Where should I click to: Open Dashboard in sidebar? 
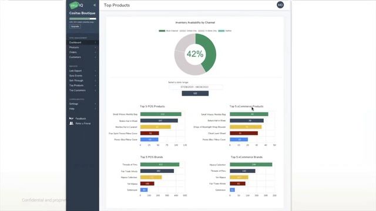pos(82,43)
